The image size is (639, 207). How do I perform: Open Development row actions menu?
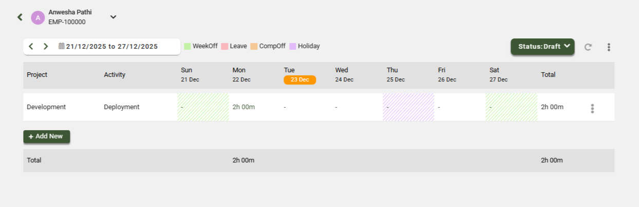tap(592, 108)
